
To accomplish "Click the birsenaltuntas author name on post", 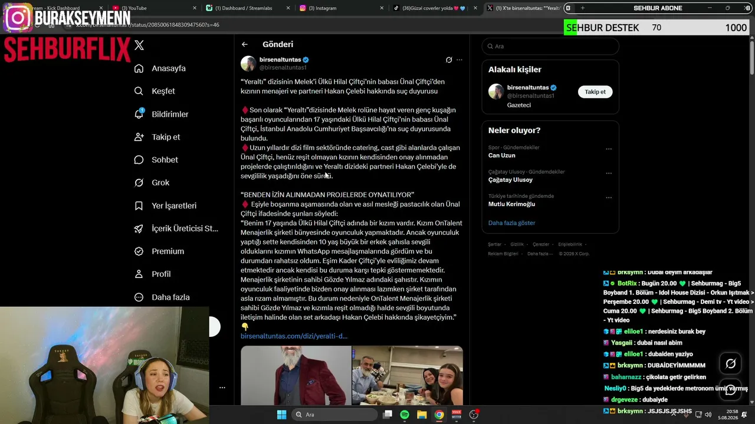I will (x=280, y=59).
